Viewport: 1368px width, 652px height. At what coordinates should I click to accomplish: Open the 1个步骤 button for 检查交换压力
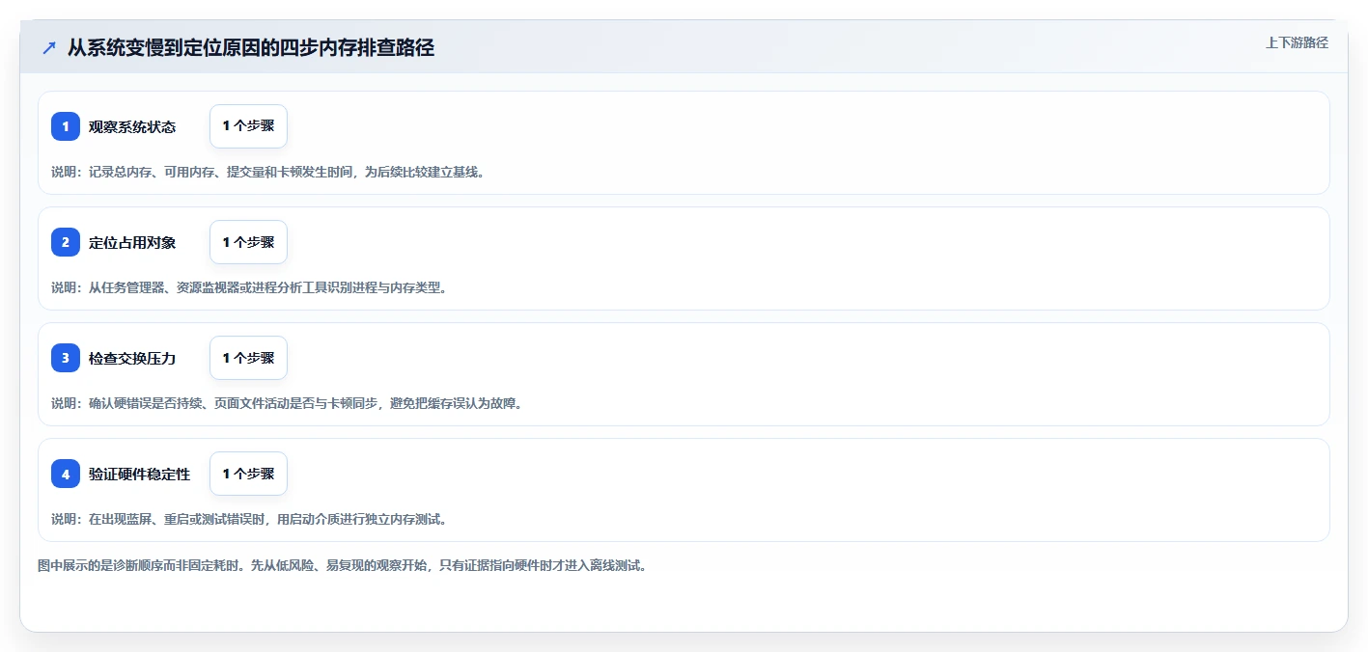(x=248, y=358)
